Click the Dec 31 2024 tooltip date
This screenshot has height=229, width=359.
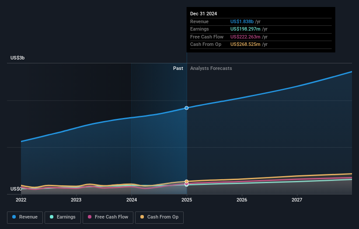203,14
